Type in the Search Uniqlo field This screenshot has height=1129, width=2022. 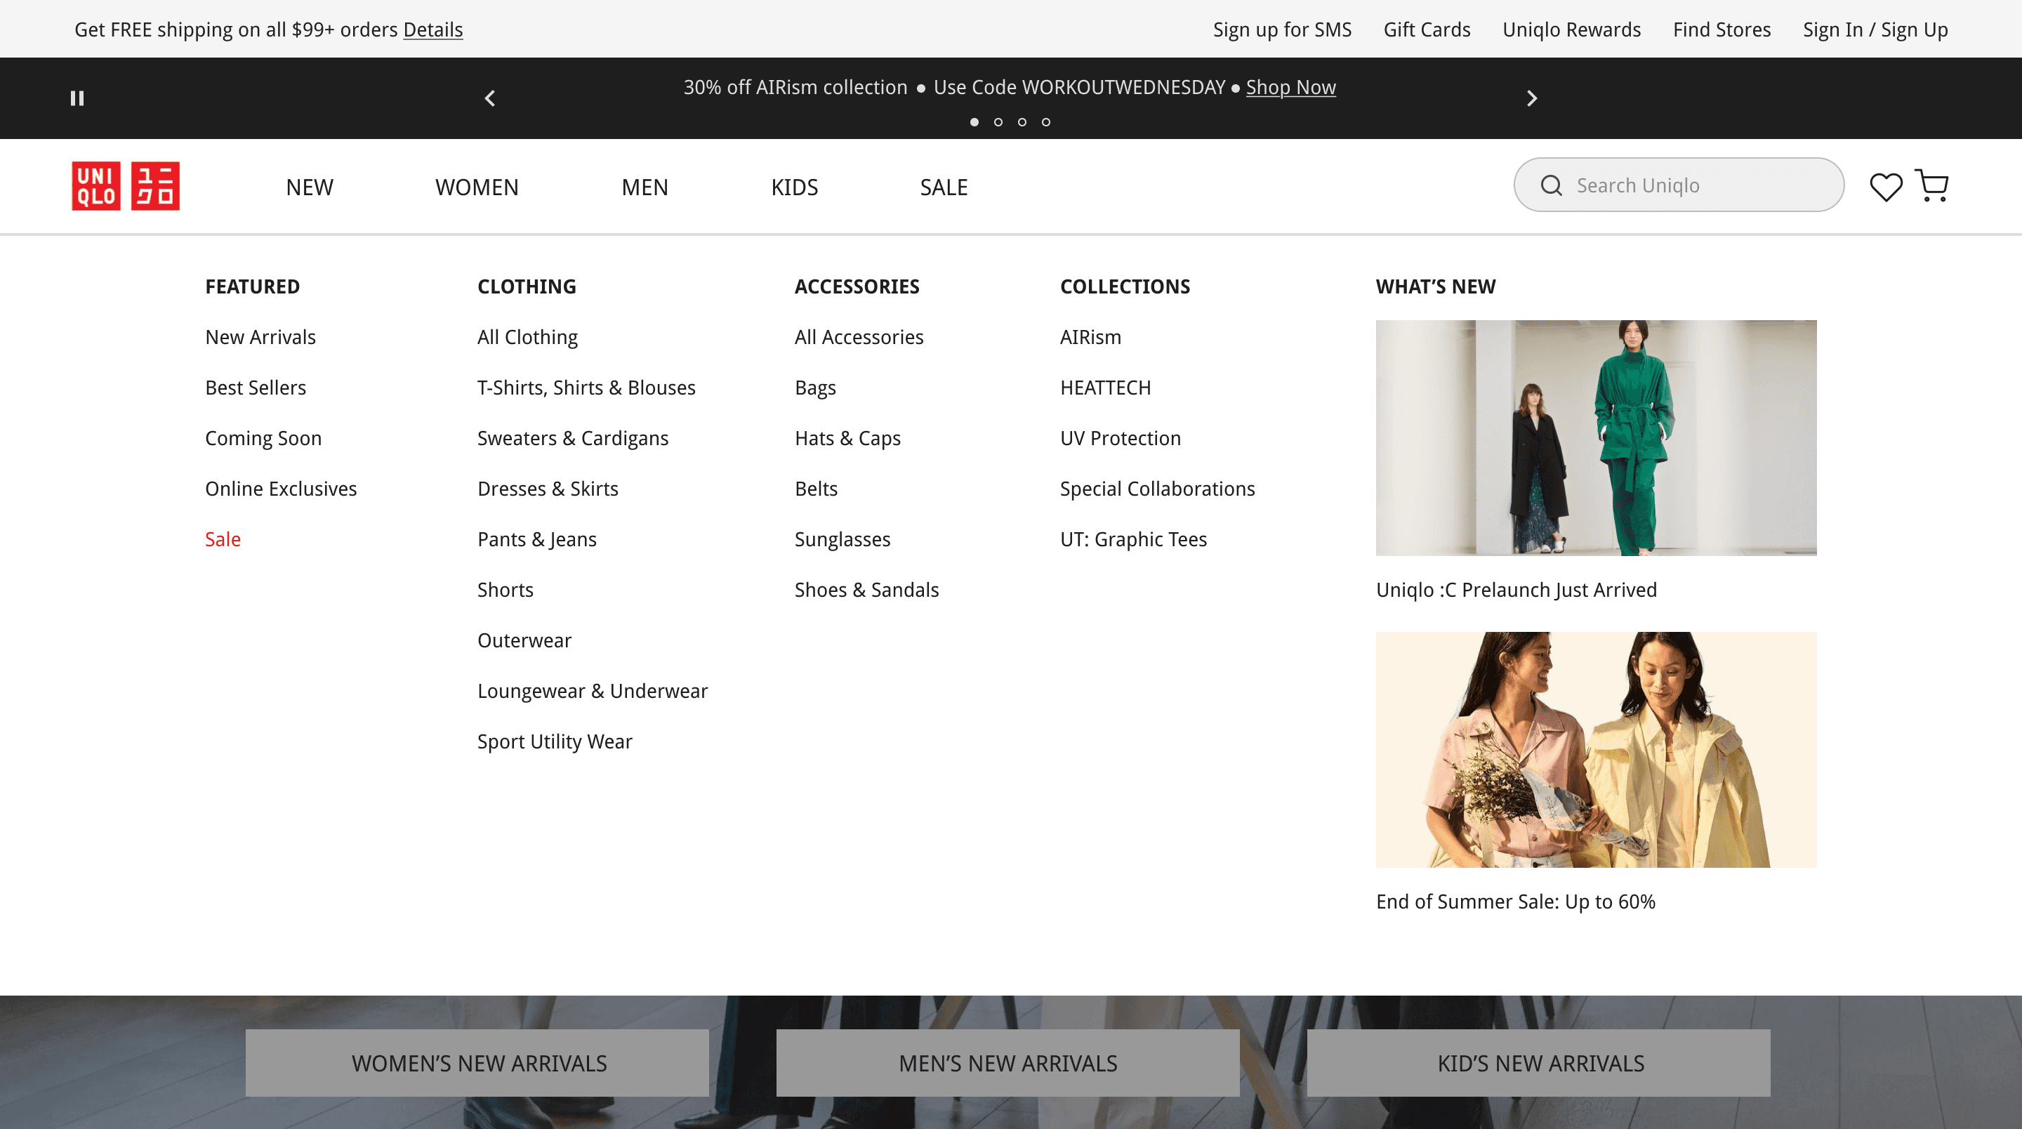[x=1696, y=185]
